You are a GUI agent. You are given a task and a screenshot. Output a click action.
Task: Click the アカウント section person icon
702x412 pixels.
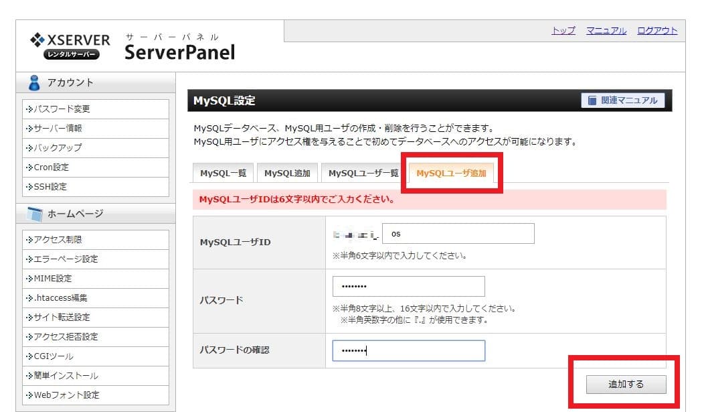pos(35,82)
